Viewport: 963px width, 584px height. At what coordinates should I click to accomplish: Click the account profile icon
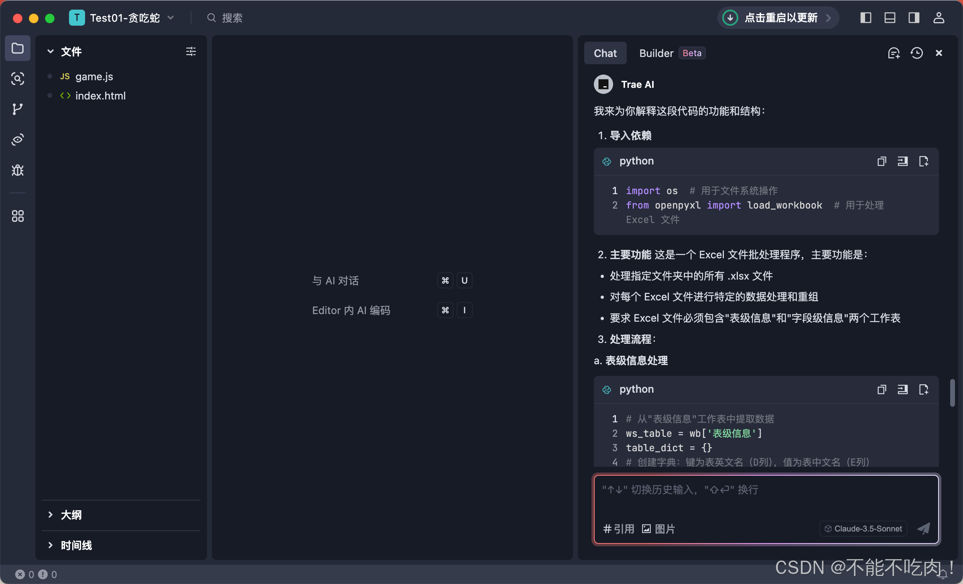point(939,18)
